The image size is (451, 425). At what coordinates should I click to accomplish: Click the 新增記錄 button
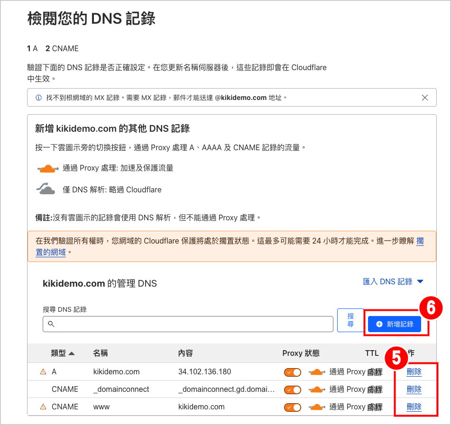(x=395, y=324)
